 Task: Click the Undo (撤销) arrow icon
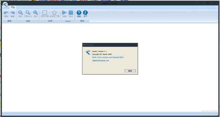[x=6, y=13]
